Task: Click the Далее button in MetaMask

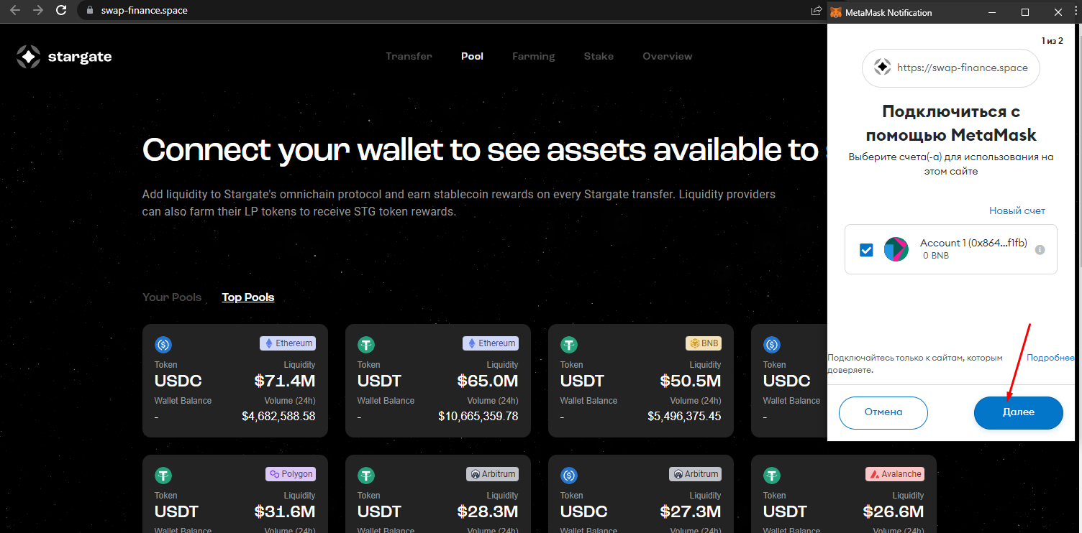Action: [x=1019, y=412]
